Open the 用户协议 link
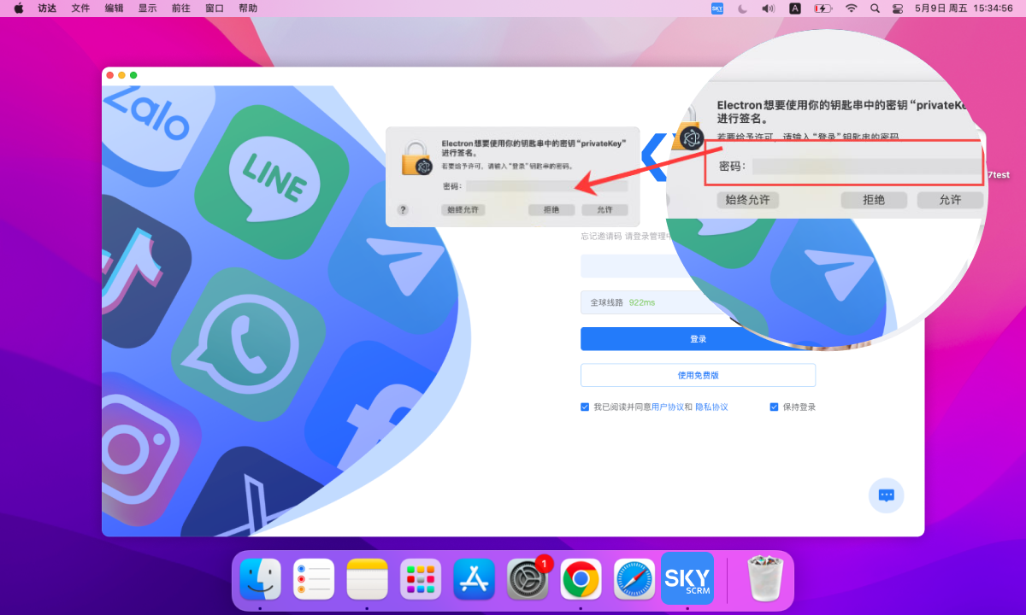Viewport: 1026px width, 615px height. pos(667,407)
